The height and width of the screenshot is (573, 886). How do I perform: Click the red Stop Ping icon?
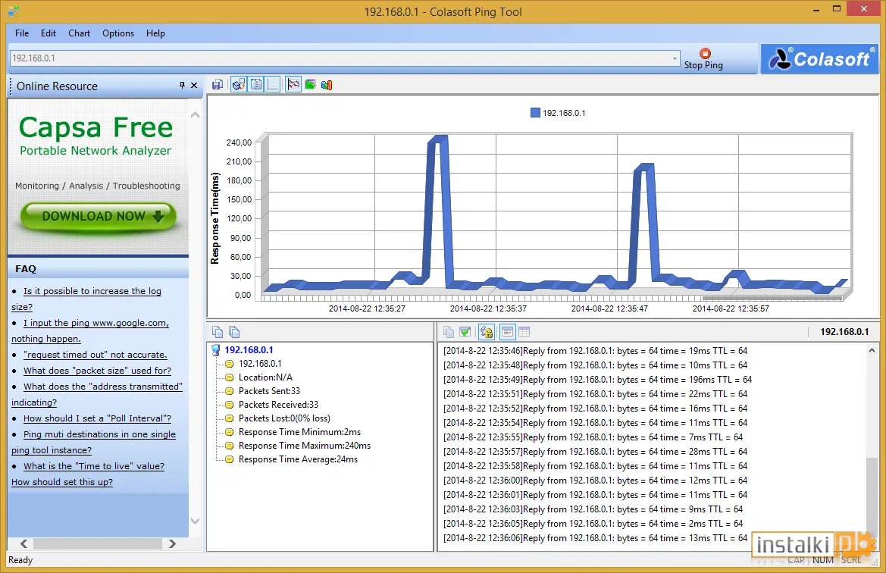tap(705, 53)
